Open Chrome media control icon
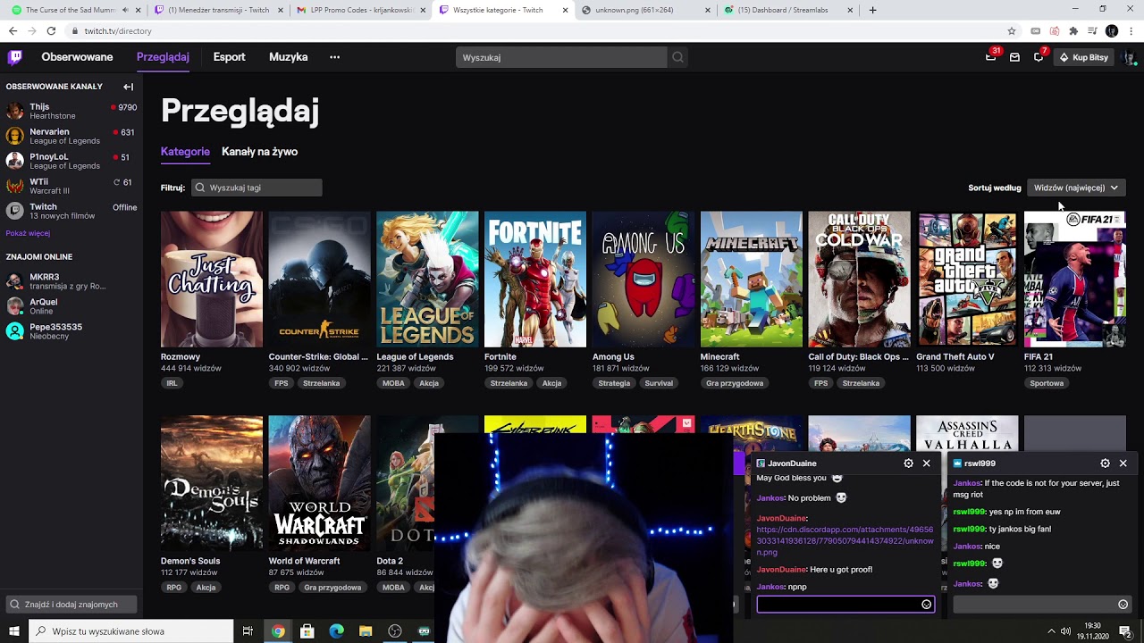 click(1092, 30)
